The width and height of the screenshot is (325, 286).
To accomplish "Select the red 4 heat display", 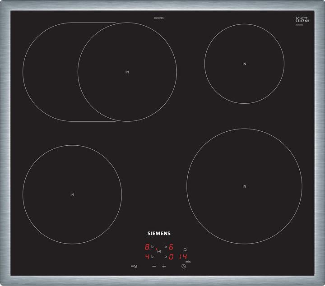I will [x=147, y=257].
